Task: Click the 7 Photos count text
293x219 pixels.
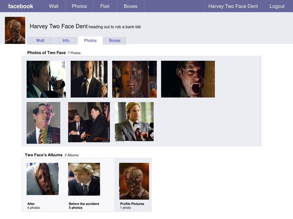Action: click(74, 53)
